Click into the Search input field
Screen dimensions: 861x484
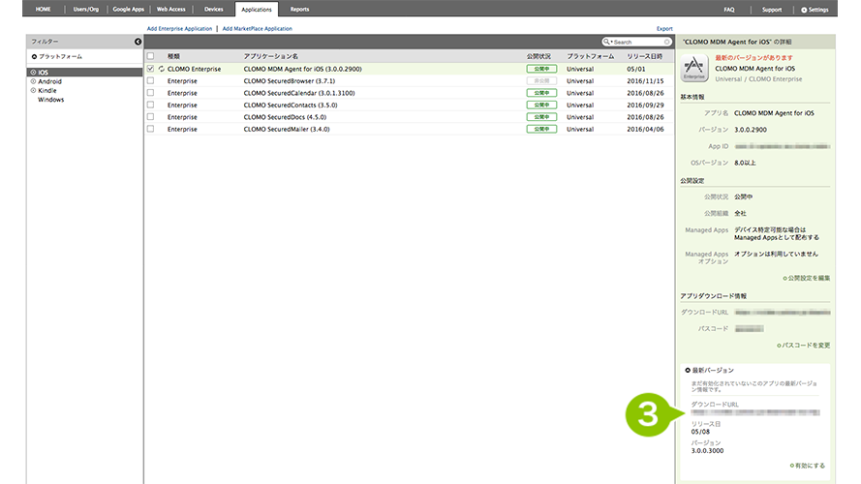coord(637,42)
